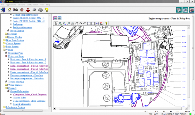Image resolution: width=195 pixels, height=115 pixels.
Task: Click the tree panel's scroll up arrow
Action: click(50, 15)
